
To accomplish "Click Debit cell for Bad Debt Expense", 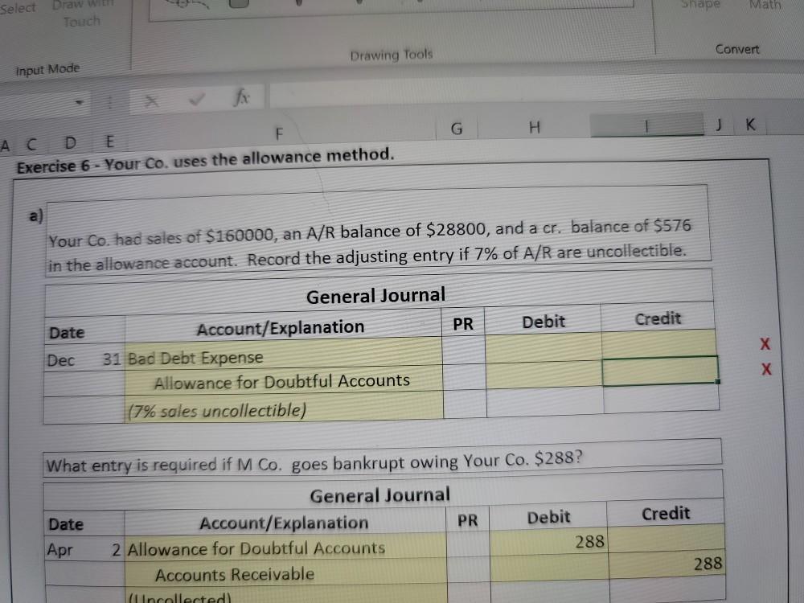I will pyautogui.click(x=543, y=347).
